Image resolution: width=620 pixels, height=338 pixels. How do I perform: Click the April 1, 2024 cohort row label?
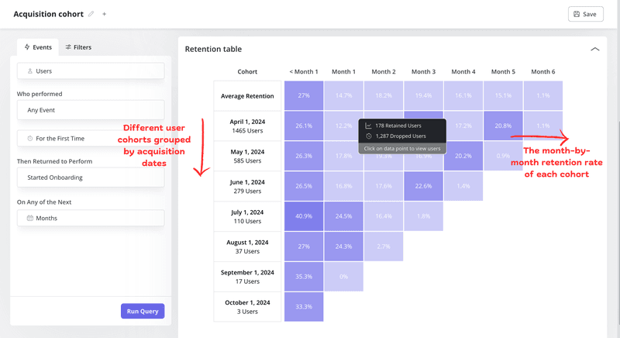[x=247, y=126]
